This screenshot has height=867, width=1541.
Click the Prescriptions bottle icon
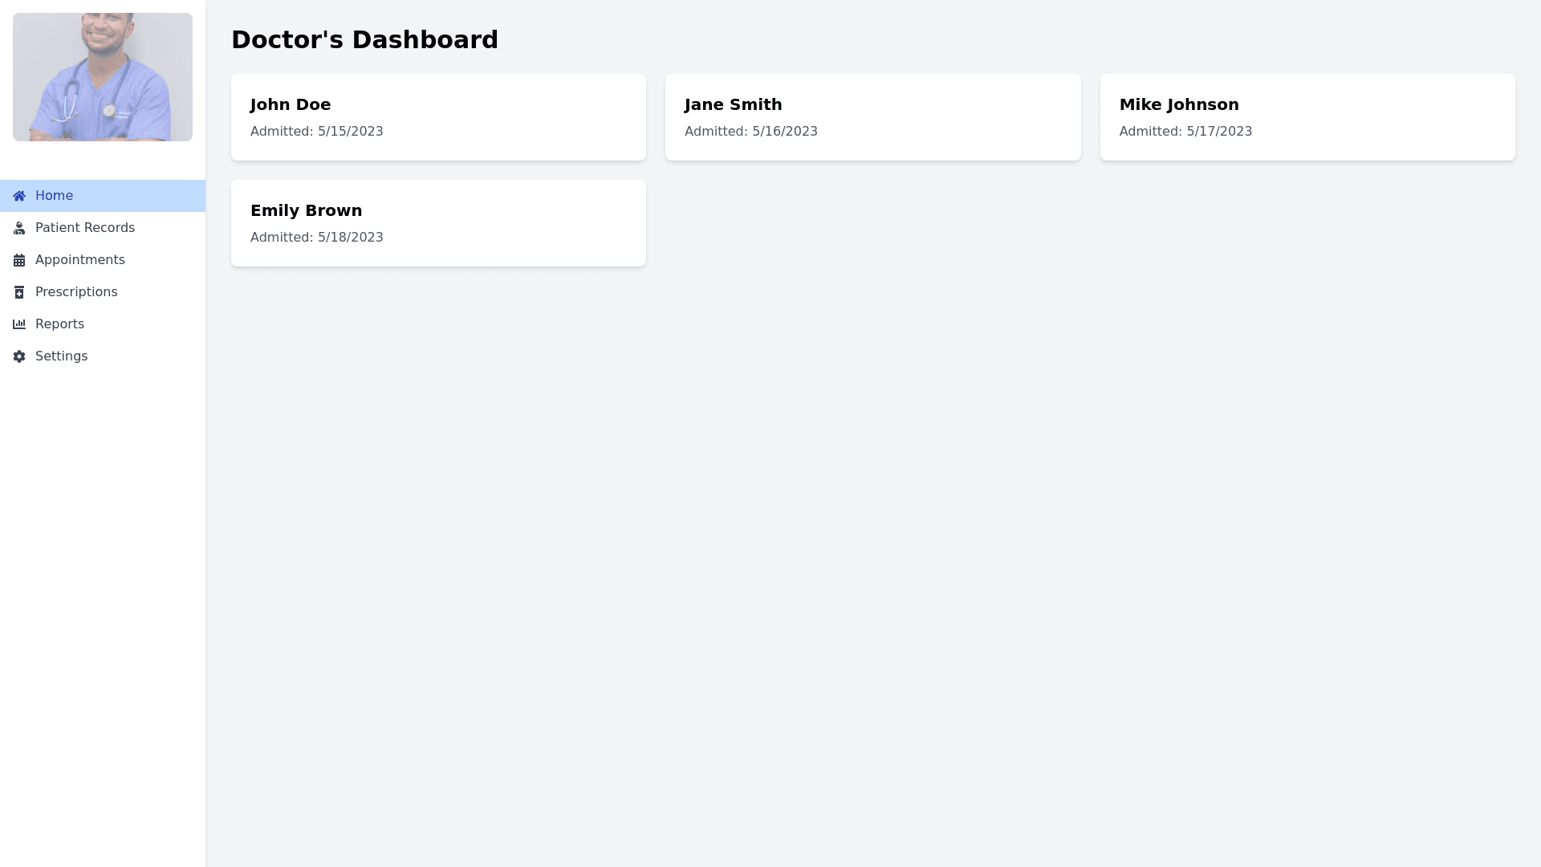pos(19,292)
